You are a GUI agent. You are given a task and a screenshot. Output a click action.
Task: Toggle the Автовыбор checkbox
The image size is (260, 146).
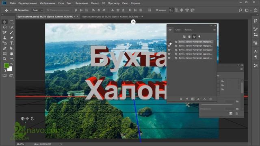click(x=15, y=10)
